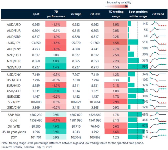This screenshot has width=168, height=150.
Task: Select the 7D trading range column header
Action: [x=115, y=14]
